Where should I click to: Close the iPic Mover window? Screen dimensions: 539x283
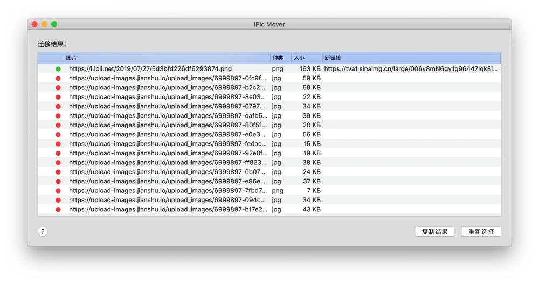tap(34, 24)
